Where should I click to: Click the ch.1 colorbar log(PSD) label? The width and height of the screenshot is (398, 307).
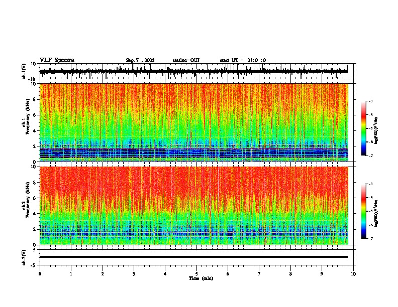pyautogui.click(x=376, y=131)
